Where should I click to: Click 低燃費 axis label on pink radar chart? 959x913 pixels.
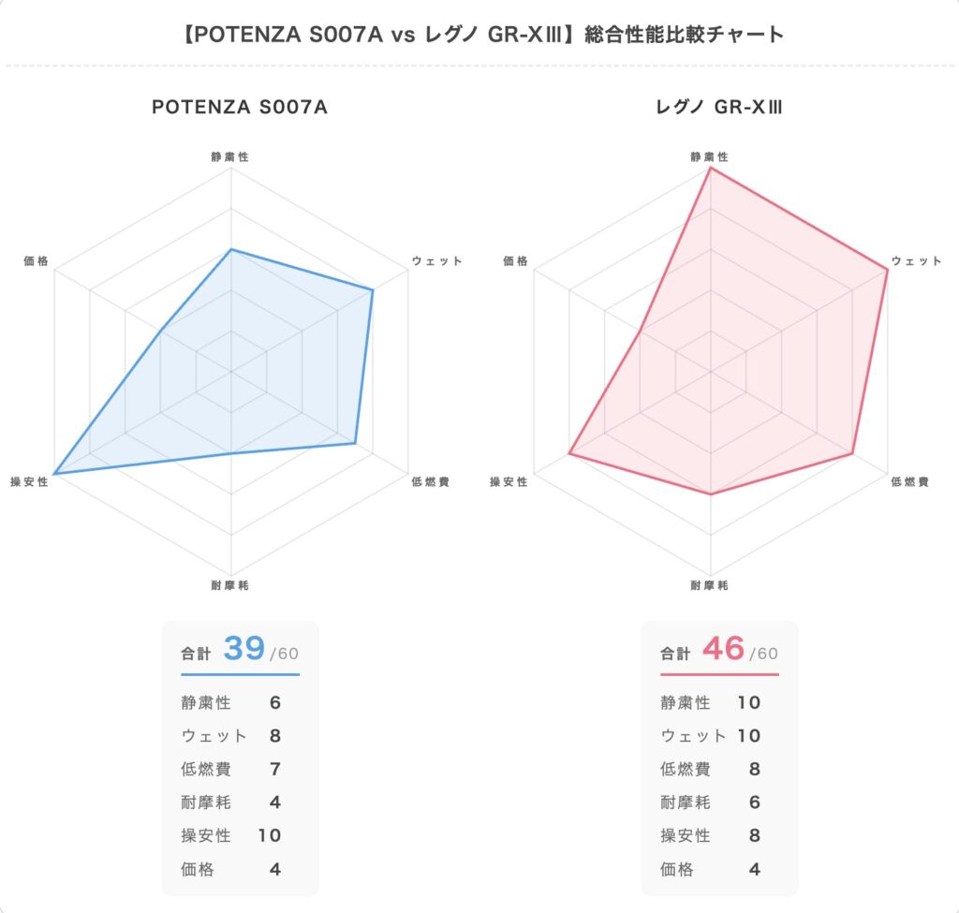tap(909, 482)
